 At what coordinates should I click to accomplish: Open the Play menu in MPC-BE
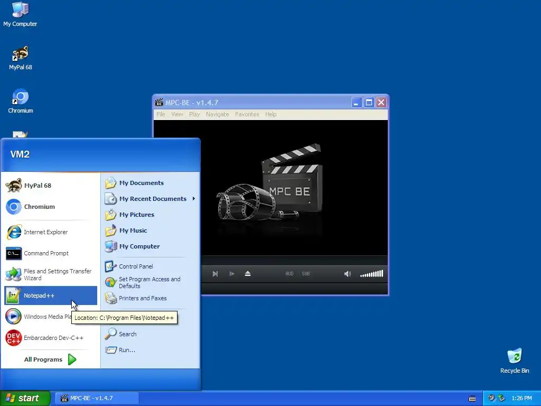click(x=194, y=114)
